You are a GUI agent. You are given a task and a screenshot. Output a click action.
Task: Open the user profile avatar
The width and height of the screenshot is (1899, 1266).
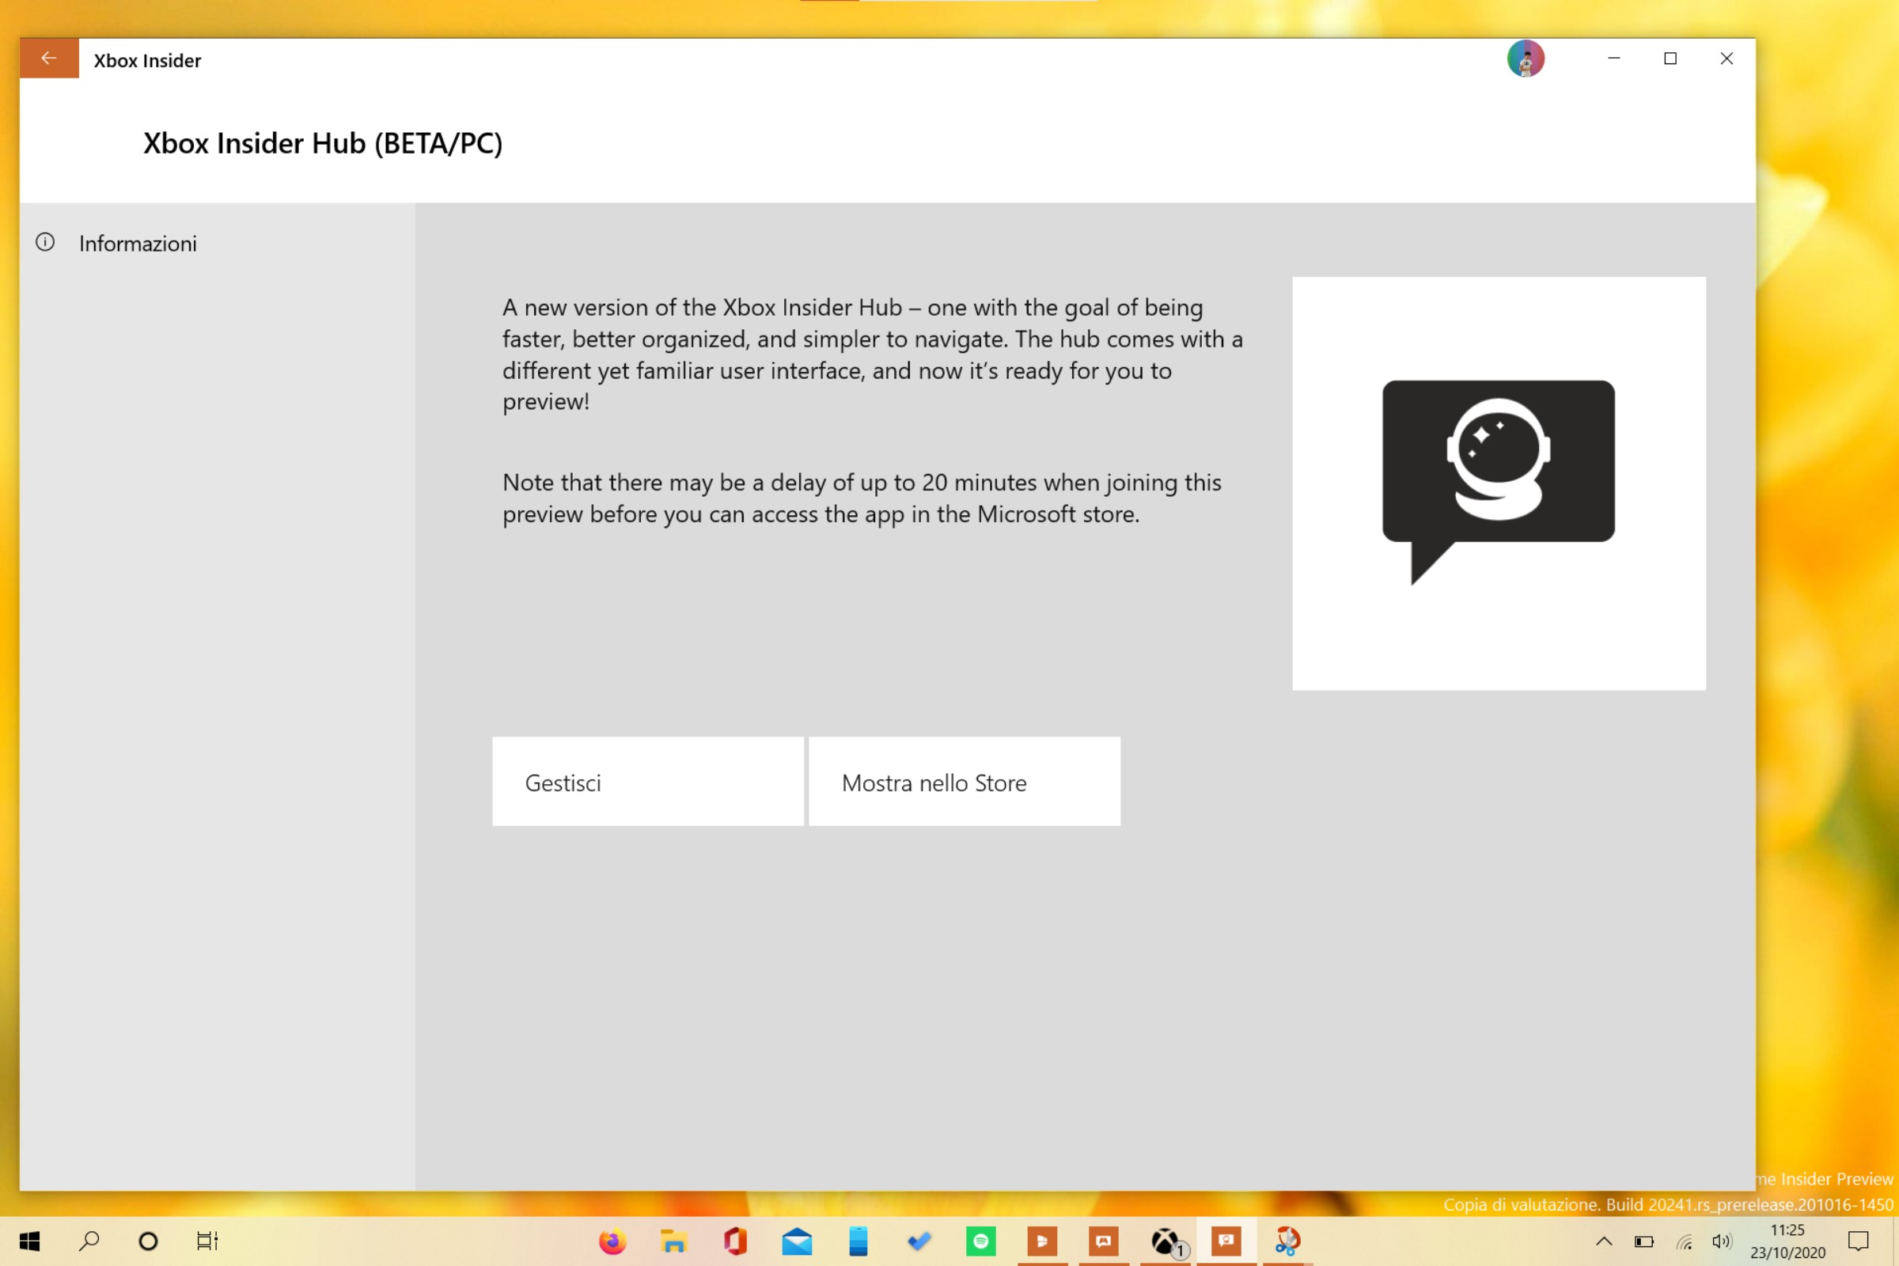pos(1526,59)
